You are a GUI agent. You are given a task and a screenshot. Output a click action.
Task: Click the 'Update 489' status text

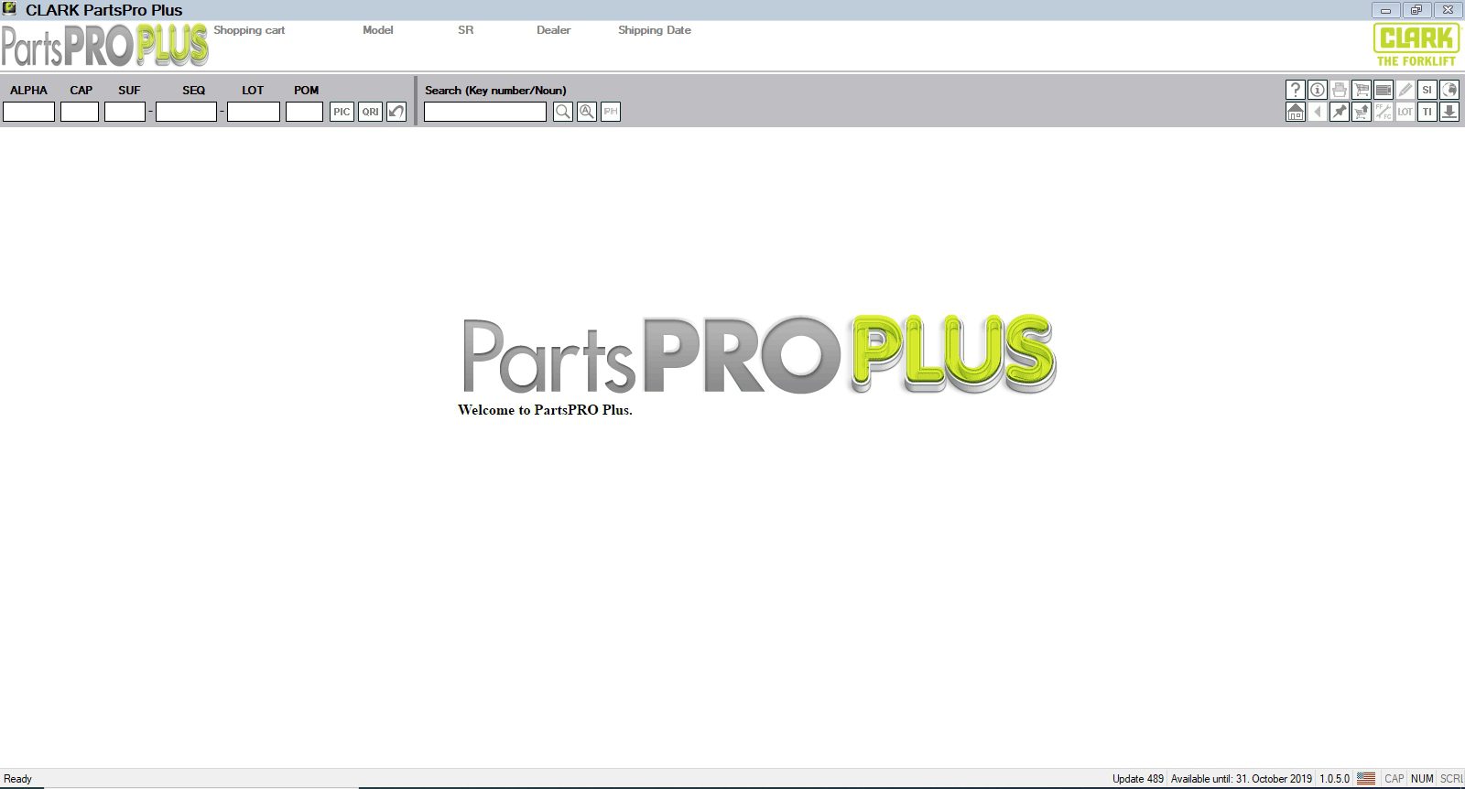1138,779
